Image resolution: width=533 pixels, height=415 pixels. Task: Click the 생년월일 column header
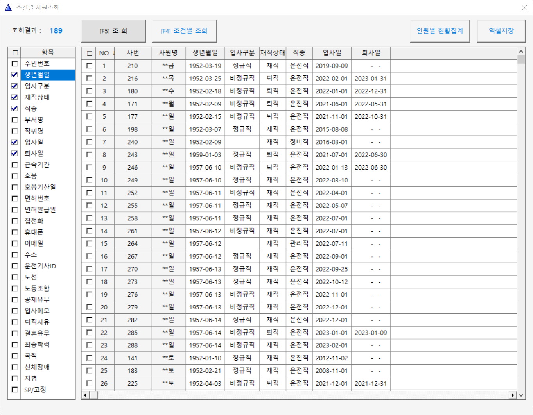click(205, 53)
